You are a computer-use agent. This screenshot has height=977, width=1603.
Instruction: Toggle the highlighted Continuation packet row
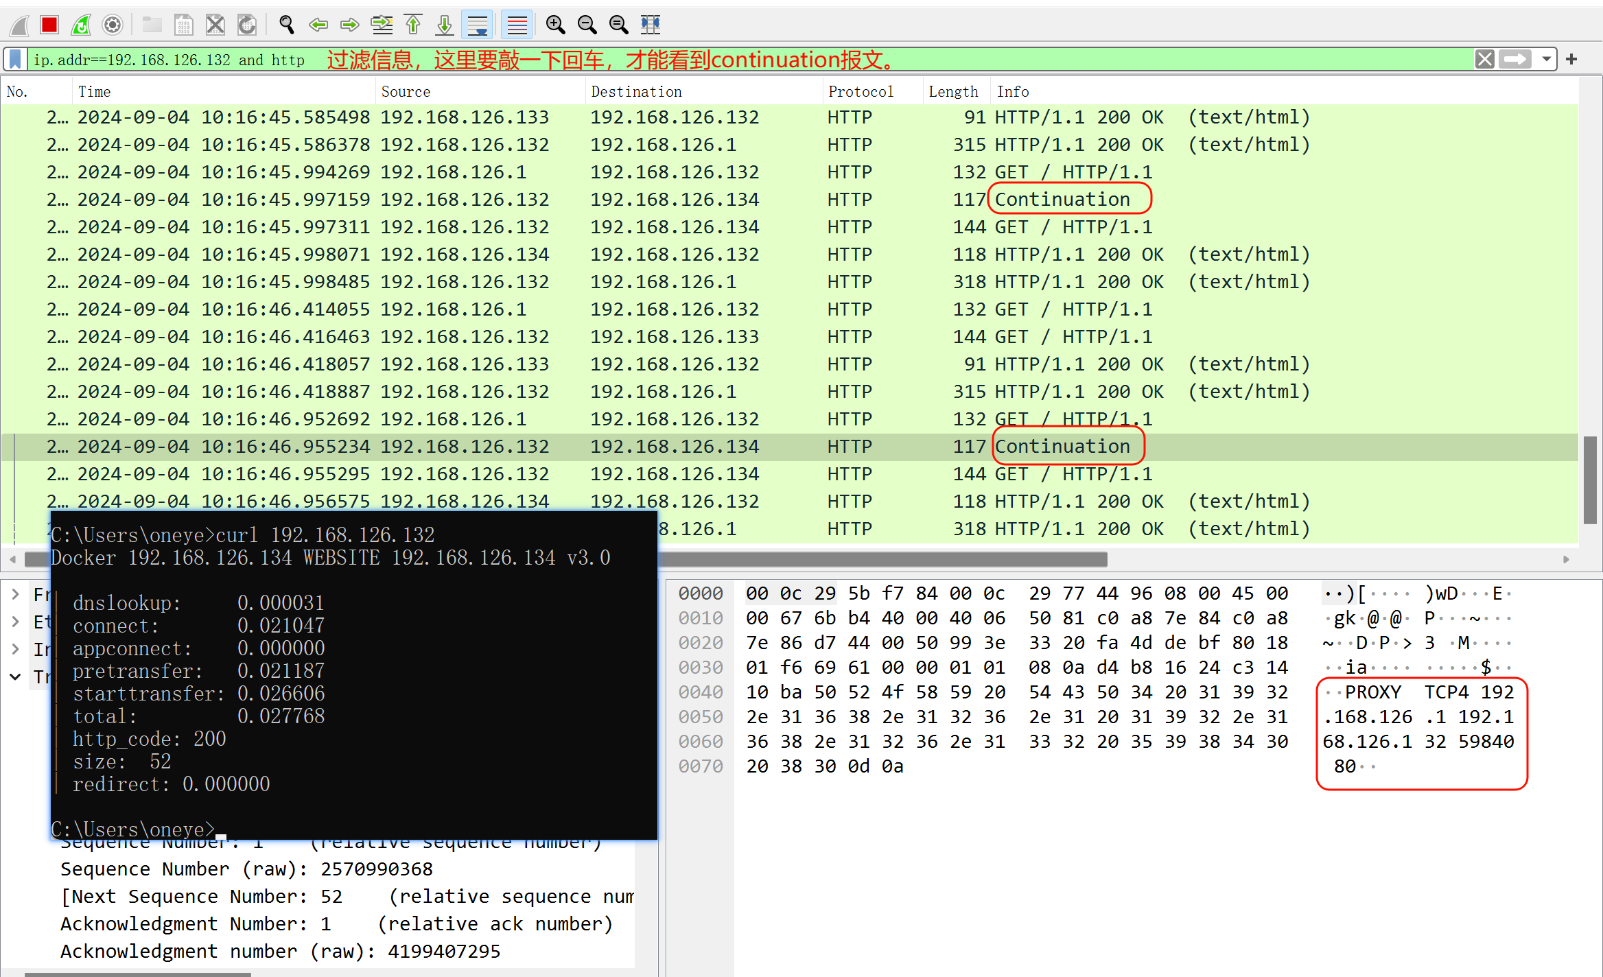pos(801,445)
